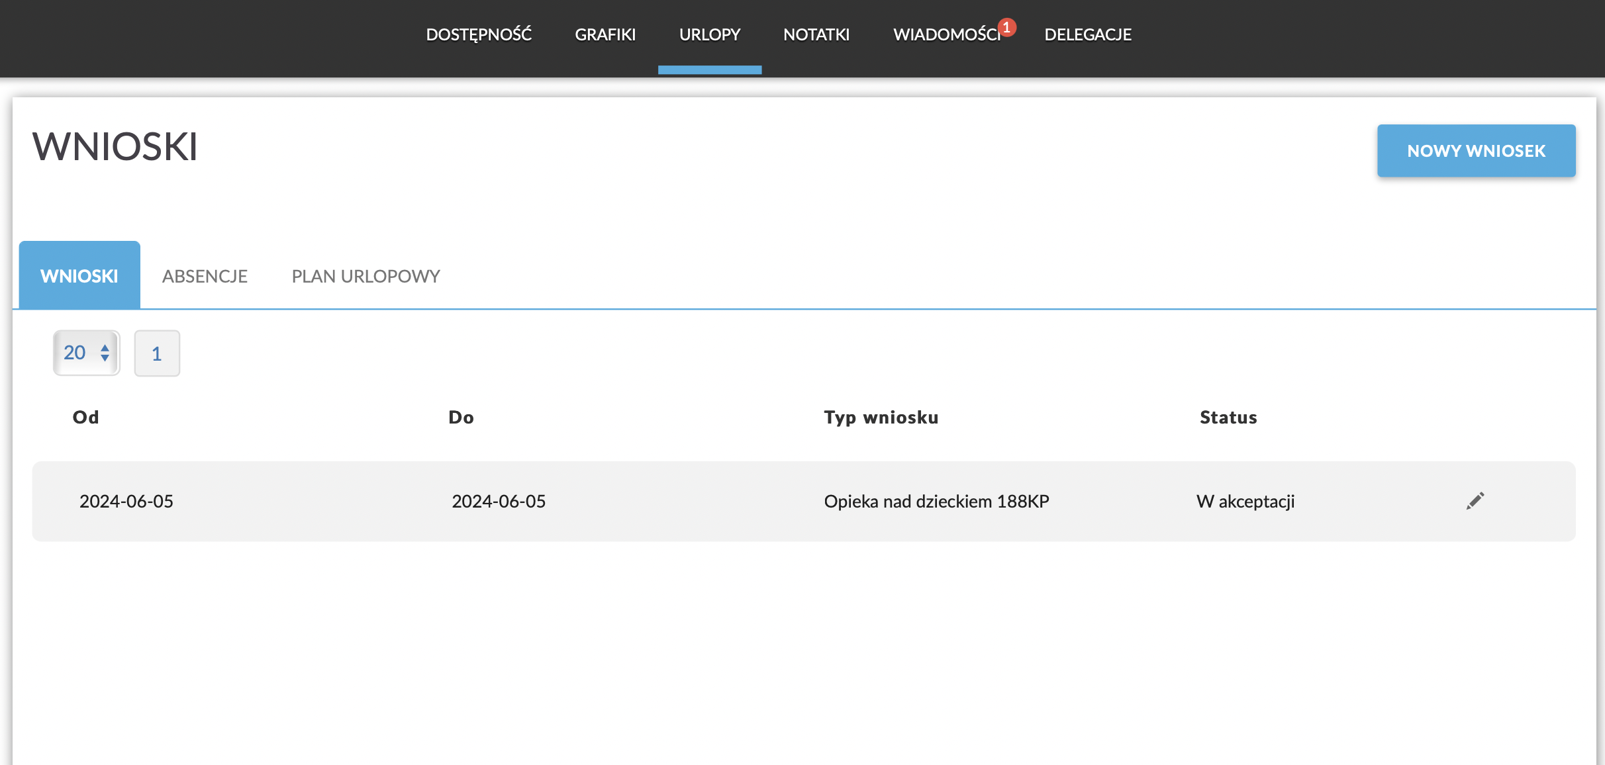Switch to the ABSENCJE tab

pos(205,276)
